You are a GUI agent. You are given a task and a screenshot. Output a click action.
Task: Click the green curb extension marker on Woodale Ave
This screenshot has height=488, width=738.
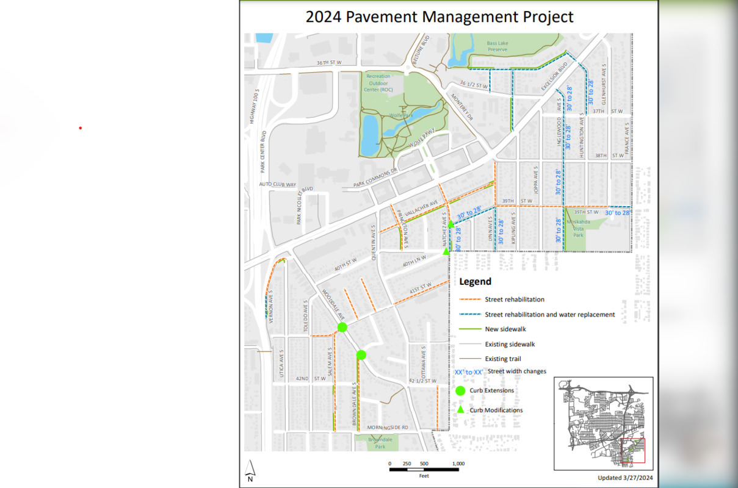[342, 327]
